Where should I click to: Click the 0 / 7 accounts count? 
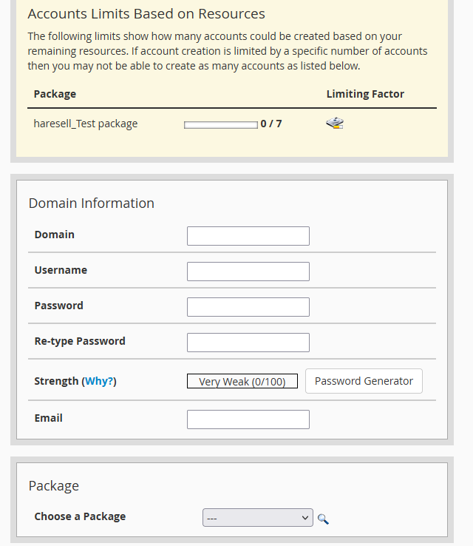271,124
